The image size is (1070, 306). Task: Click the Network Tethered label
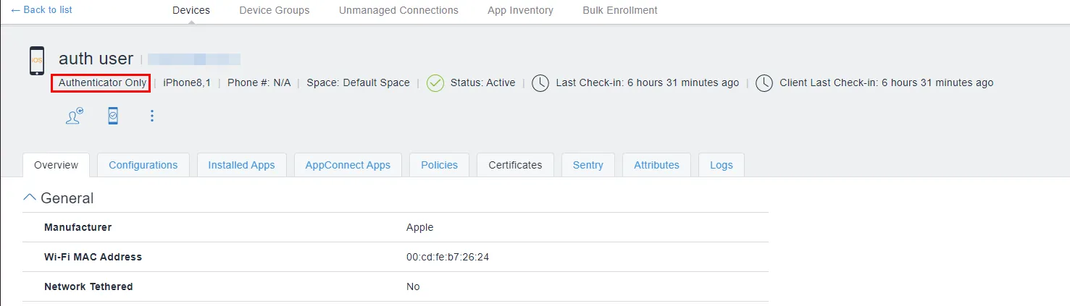pos(88,286)
